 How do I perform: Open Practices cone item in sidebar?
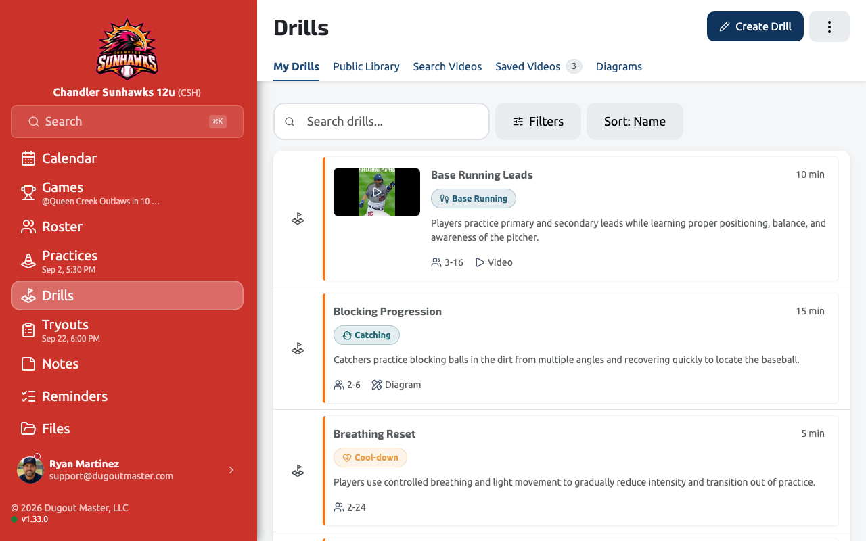tap(127, 261)
